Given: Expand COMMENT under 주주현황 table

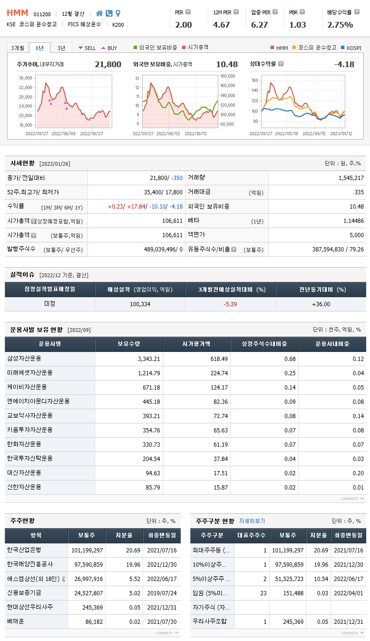Looking at the screenshot, I should (167, 633).
